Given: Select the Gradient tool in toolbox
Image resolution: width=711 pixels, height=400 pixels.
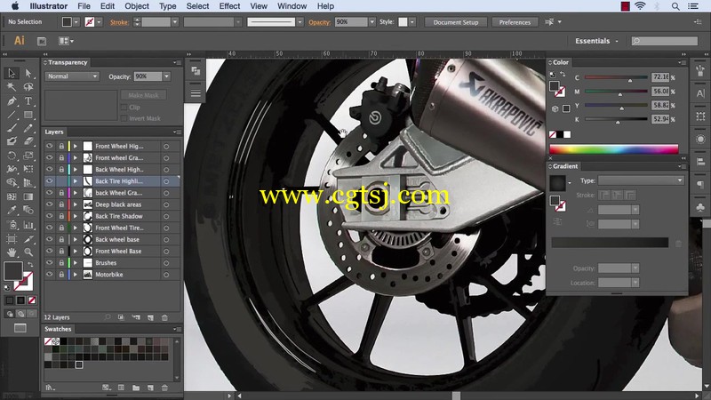Looking at the screenshot, I should tap(28, 196).
